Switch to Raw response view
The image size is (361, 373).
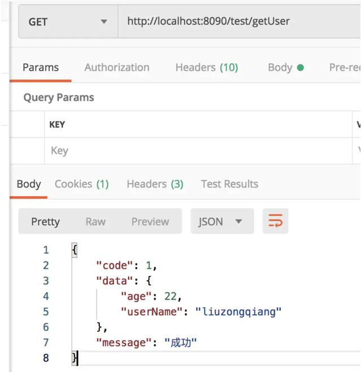(95, 222)
